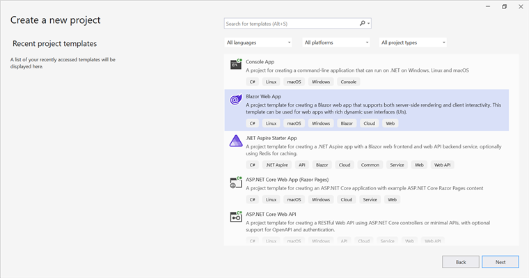Click the Cloud tag under Blazor Web App

click(370, 123)
